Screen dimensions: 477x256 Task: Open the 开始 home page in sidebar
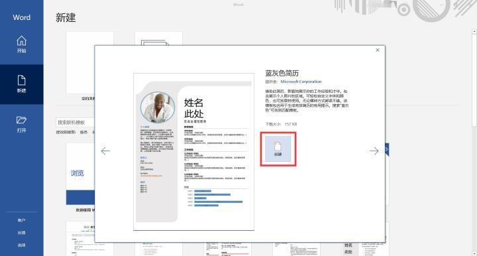click(21, 44)
